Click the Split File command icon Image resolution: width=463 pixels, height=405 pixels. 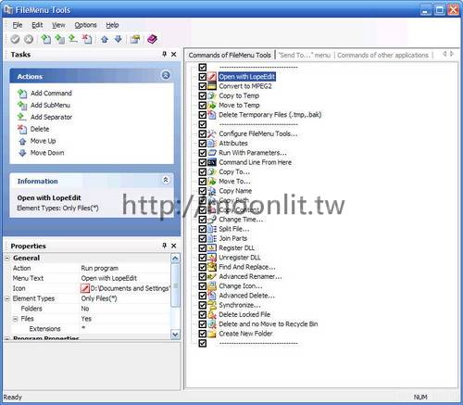pyautogui.click(x=212, y=229)
